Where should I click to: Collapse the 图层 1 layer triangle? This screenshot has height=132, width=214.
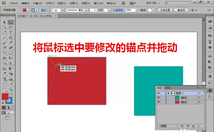point(168,93)
